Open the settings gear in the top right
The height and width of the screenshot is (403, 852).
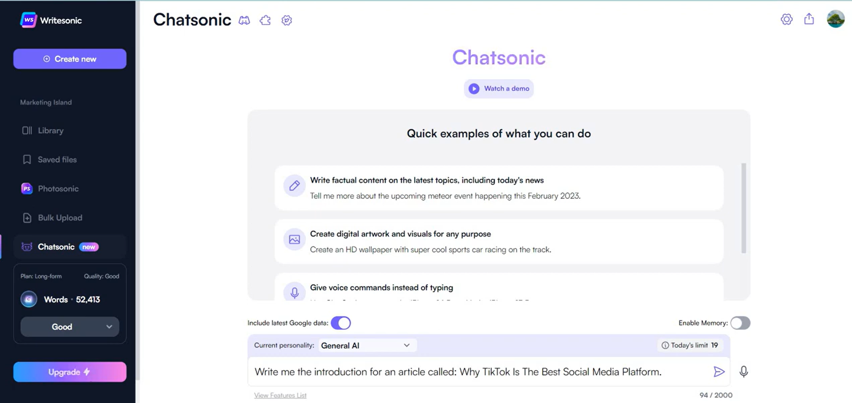coord(786,19)
